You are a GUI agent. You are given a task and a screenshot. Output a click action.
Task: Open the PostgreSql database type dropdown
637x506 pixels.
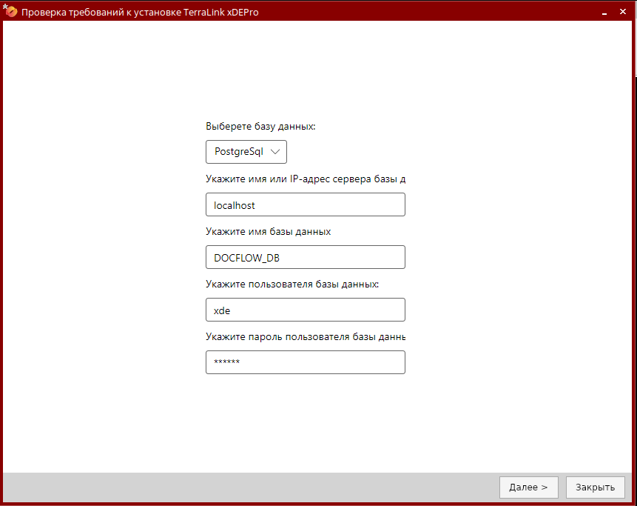(x=246, y=152)
